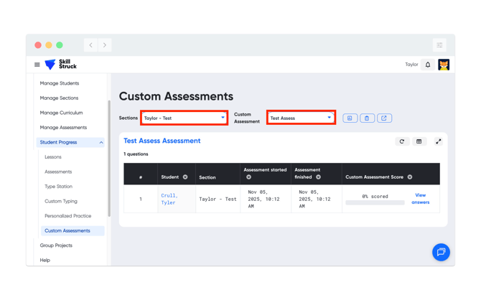Collapse the Student Progress sidebar section

click(101, 143)
